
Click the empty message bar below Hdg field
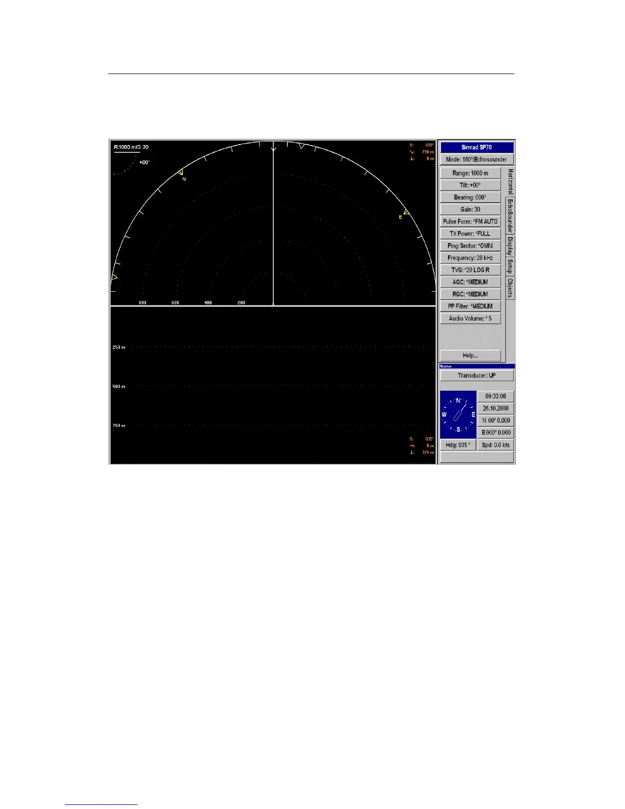tap(476, 457)
